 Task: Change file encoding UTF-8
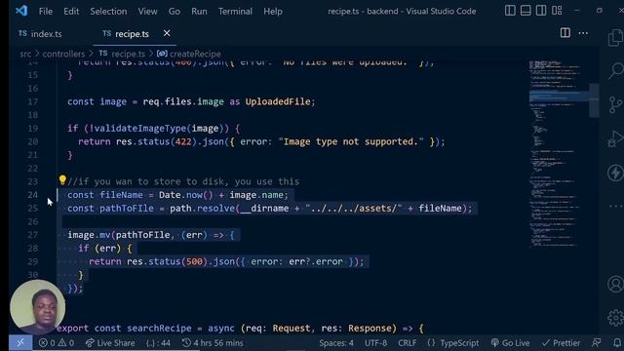375,342
